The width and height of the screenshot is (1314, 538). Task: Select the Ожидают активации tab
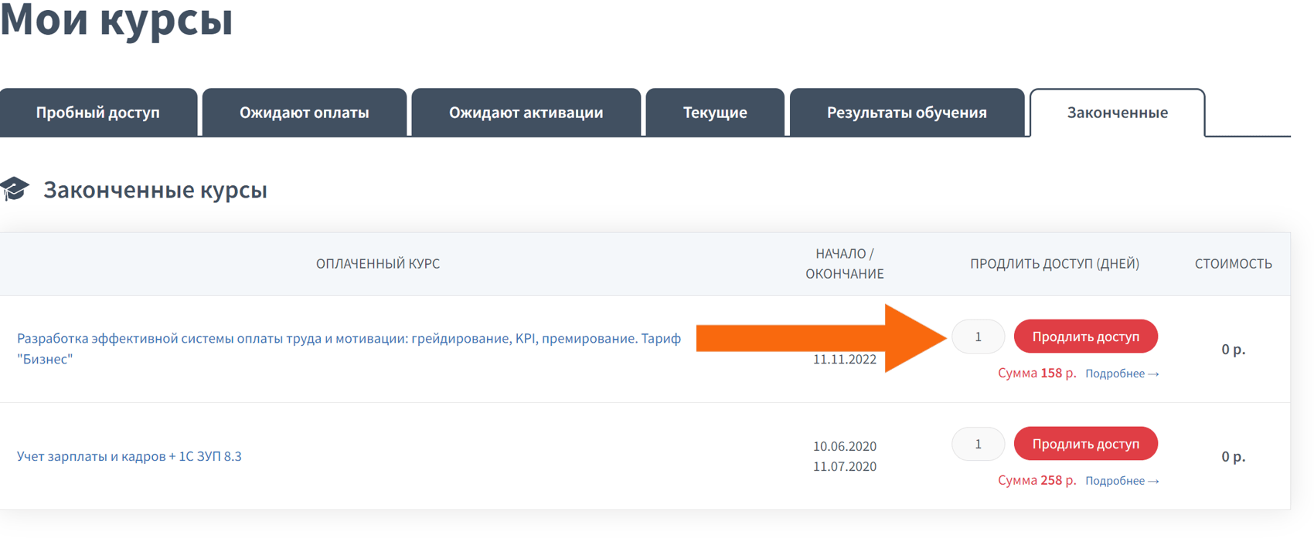[x=526, y=113]
